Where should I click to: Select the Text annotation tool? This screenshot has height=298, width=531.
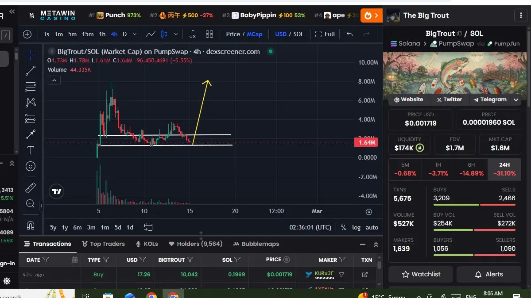(x=31, y=150)
